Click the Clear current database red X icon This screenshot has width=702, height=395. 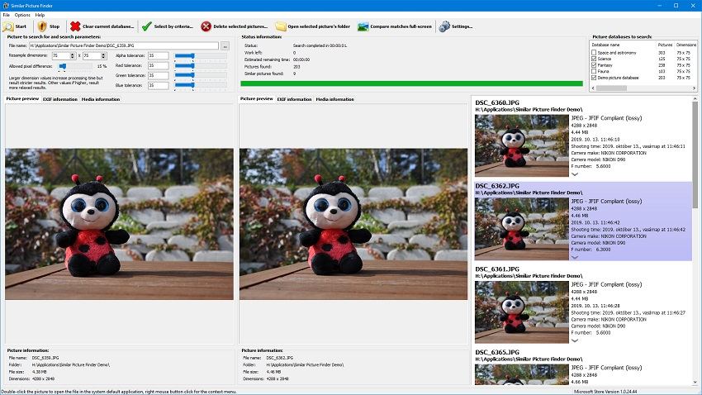75,26
